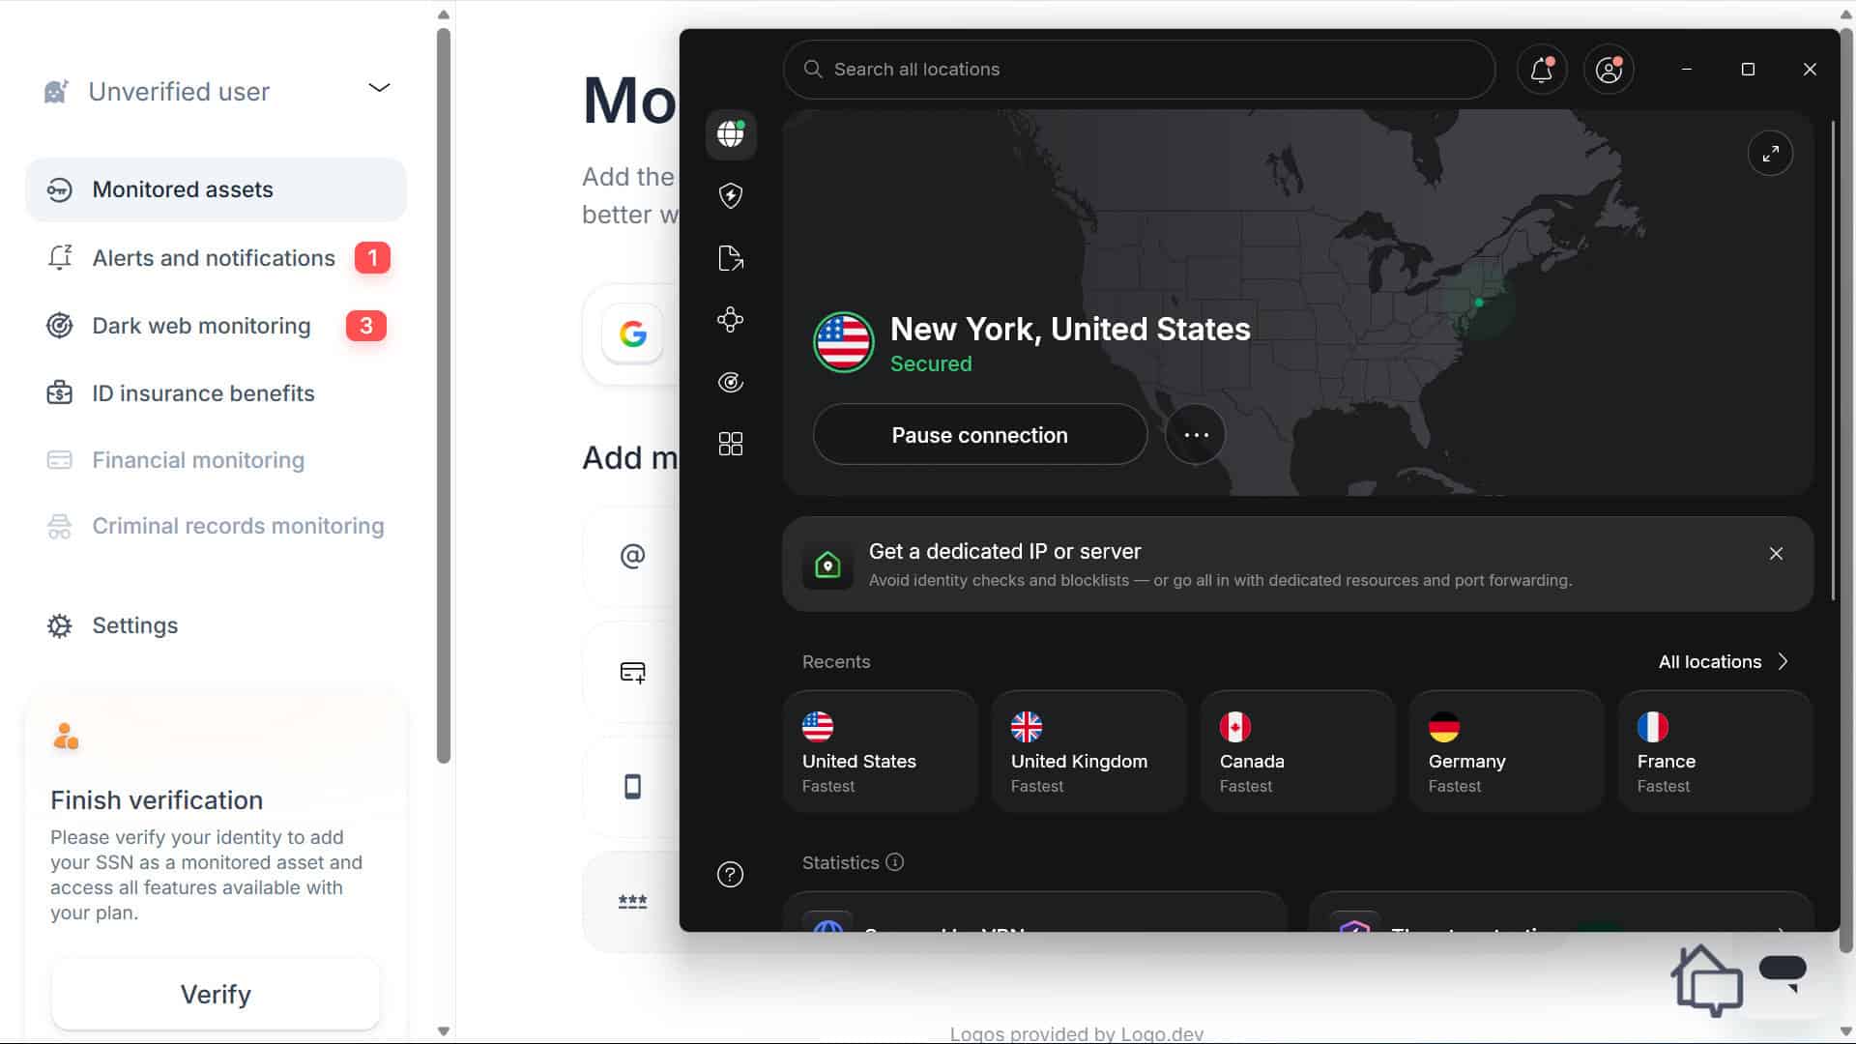The width and height of the screenshot is (1856, 1044).
Task: Open Meshnet icon in VPN sidebar
Action: pyautogui.click(x=731, y=320)
